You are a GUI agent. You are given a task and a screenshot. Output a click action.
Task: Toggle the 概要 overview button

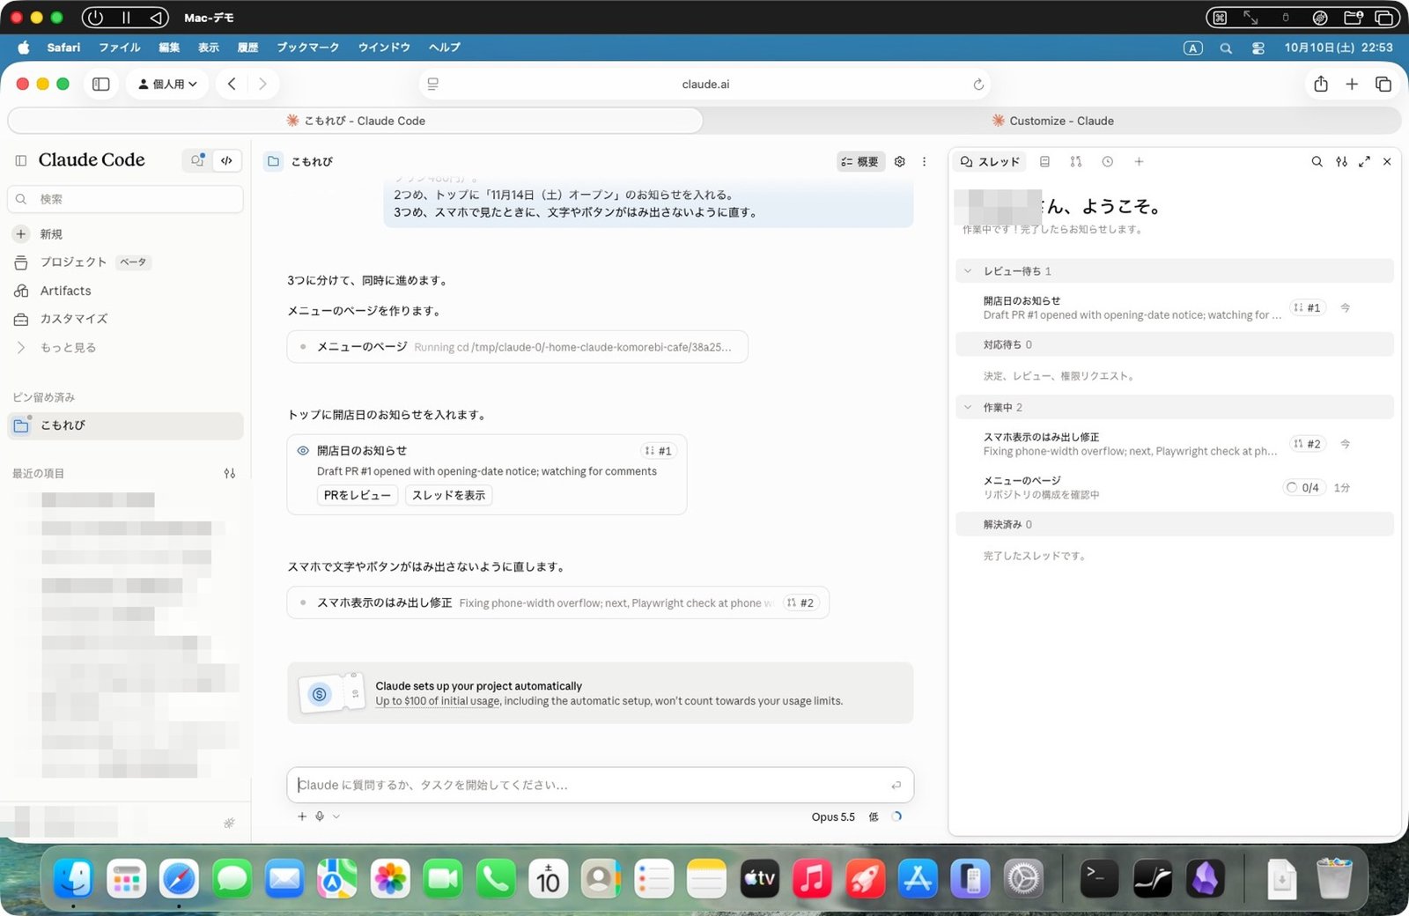click(859, 161)
